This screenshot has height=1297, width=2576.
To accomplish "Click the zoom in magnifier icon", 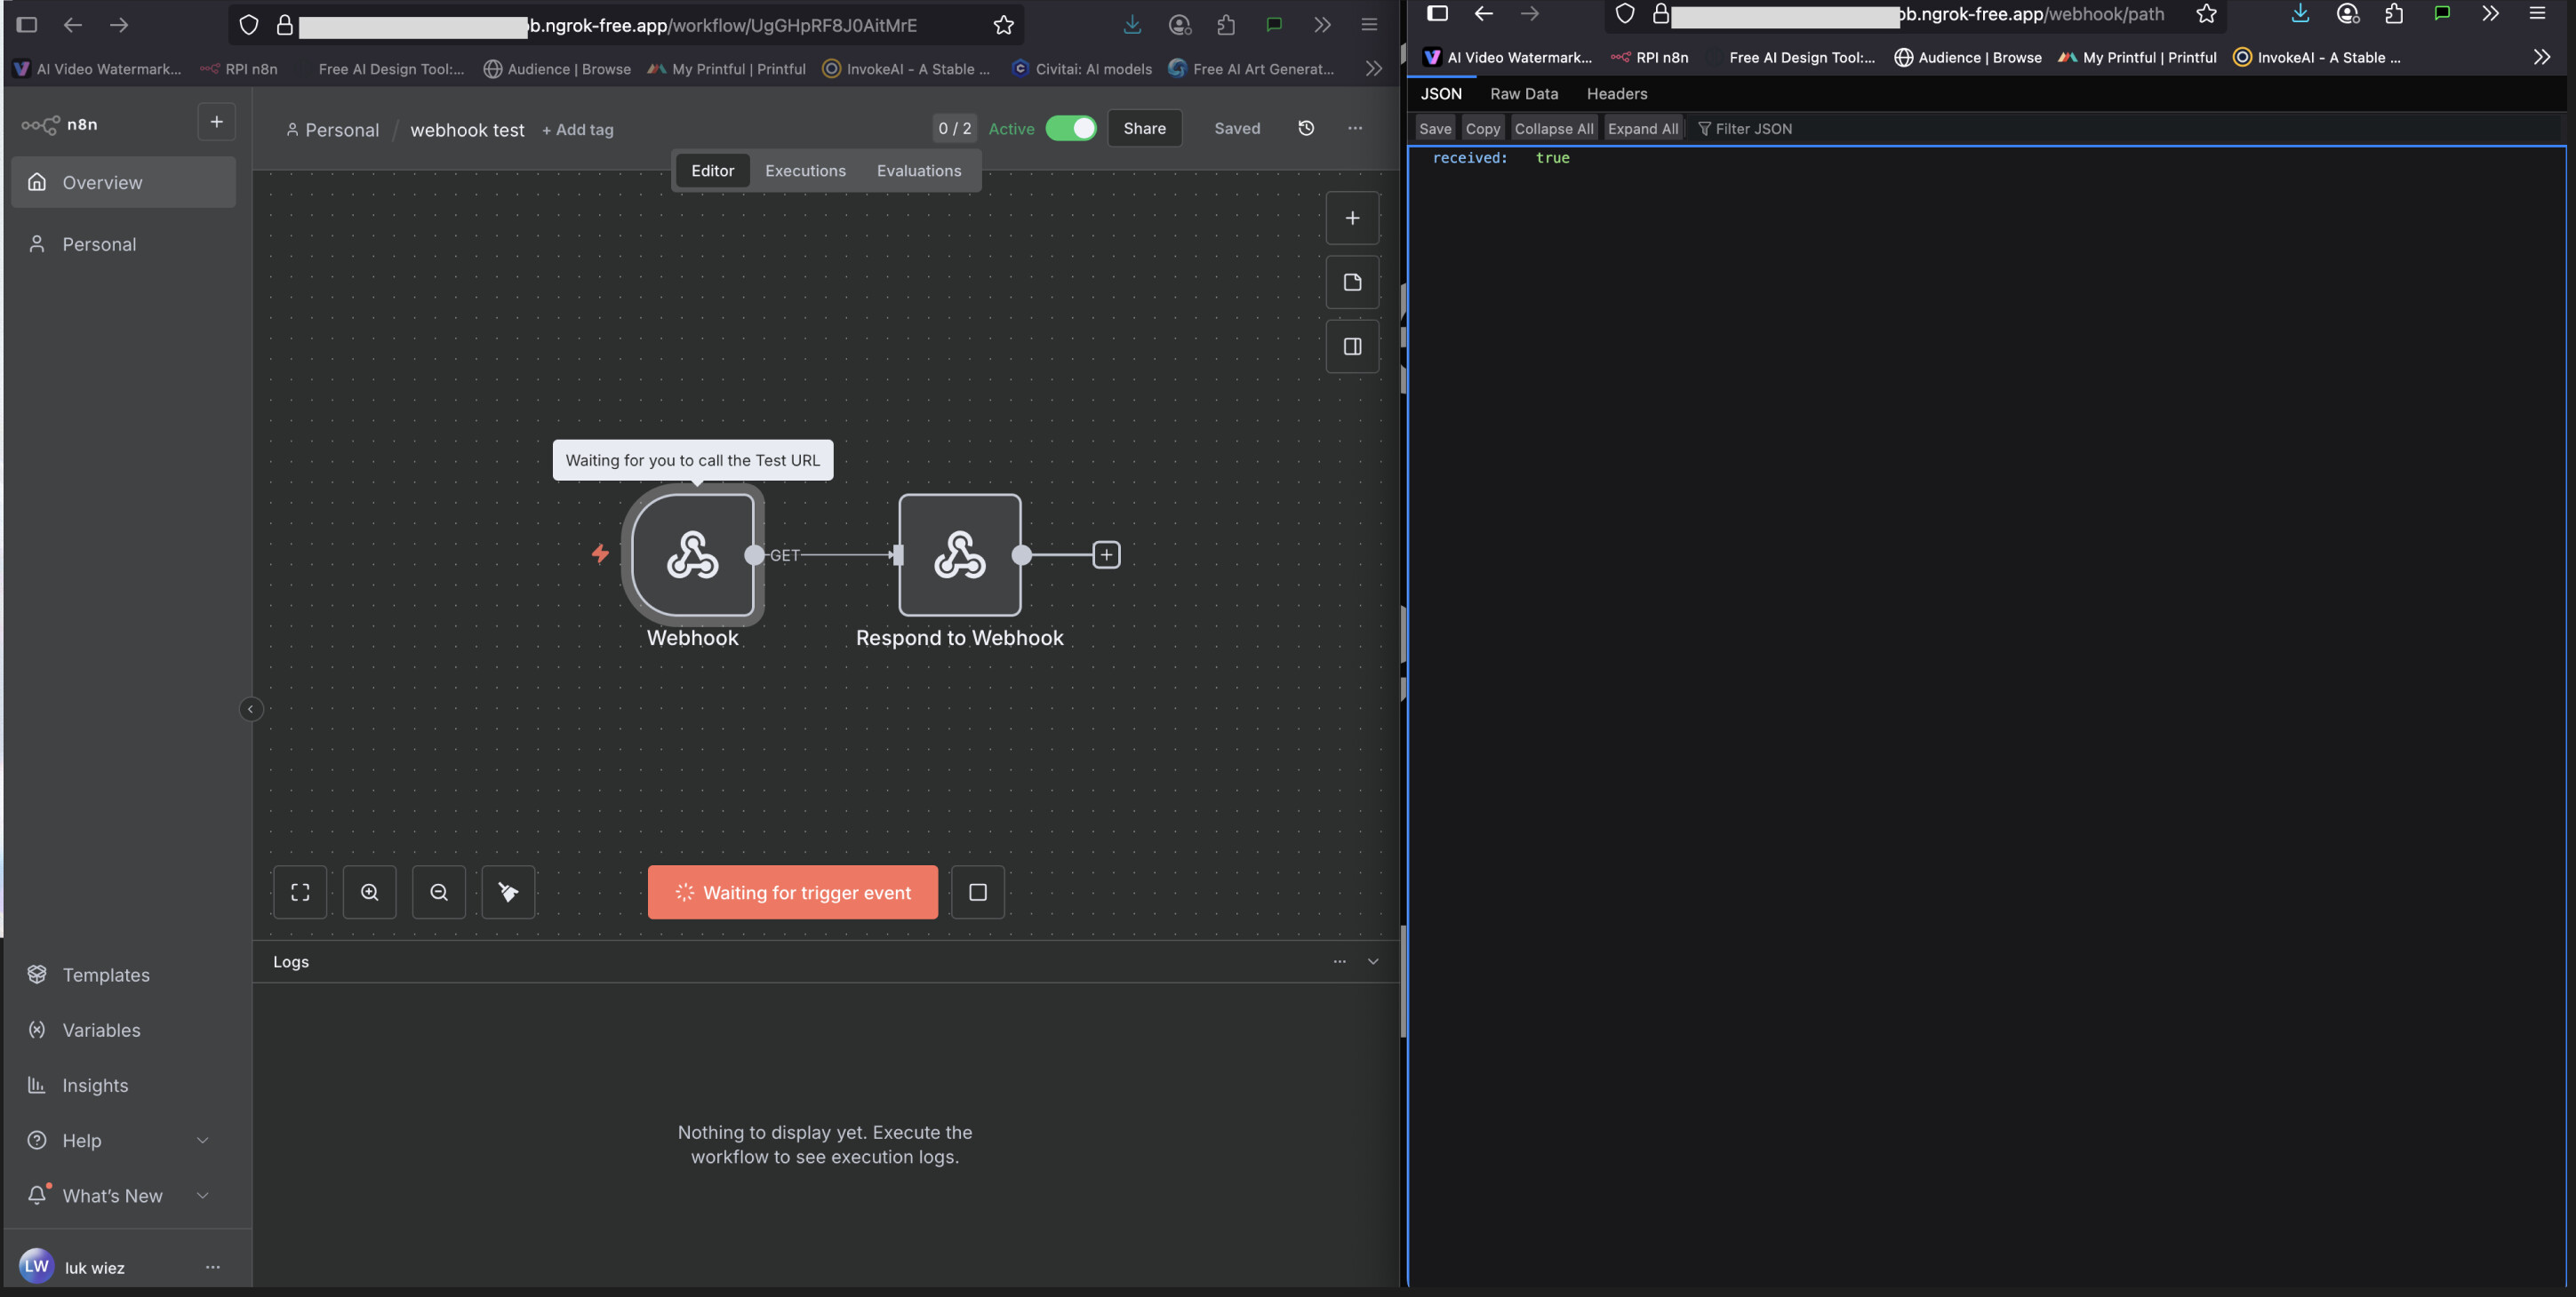I will [369, 892].
